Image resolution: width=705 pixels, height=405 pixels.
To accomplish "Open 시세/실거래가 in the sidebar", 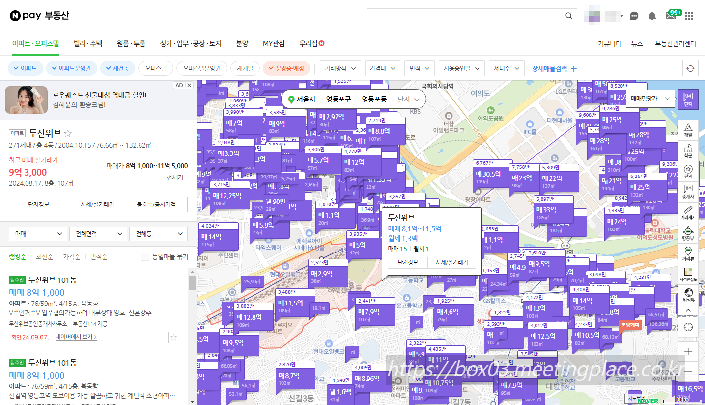I will [97, 204].
